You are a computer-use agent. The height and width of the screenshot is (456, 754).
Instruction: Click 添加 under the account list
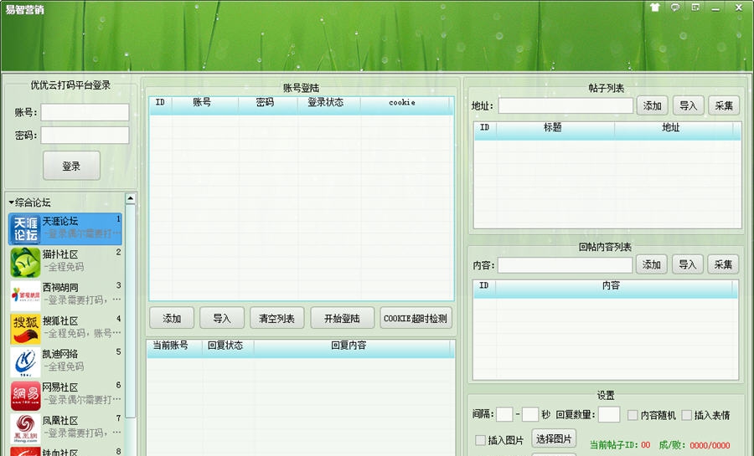172,318
